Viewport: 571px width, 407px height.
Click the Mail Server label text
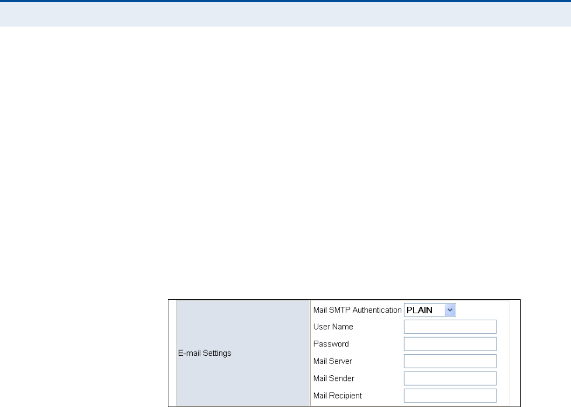(x=333, y=361)
